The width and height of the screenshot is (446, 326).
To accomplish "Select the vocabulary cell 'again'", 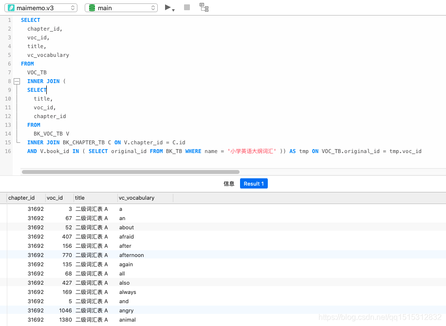I will tap(126, 264).
